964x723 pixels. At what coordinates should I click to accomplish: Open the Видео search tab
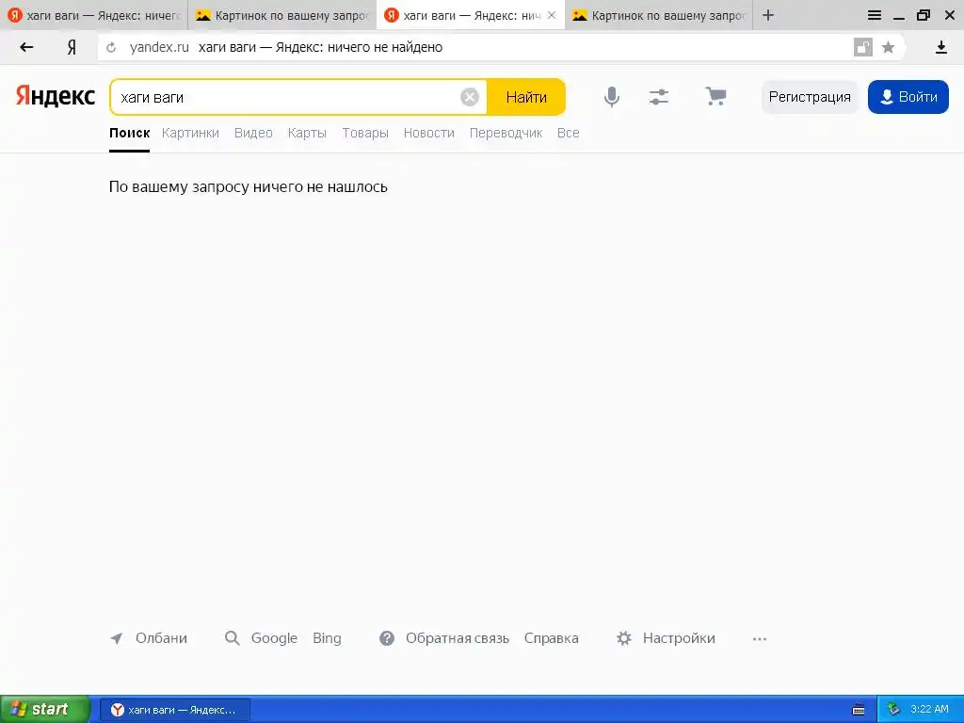tap(253, 133)
